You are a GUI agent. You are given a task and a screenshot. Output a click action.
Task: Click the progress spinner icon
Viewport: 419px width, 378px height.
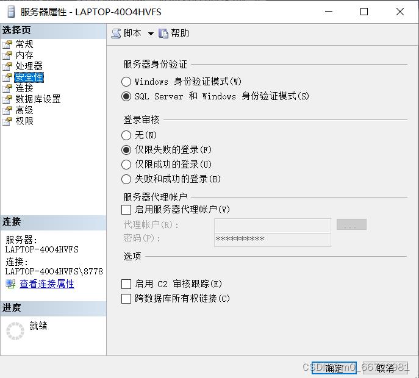(15, 331)
